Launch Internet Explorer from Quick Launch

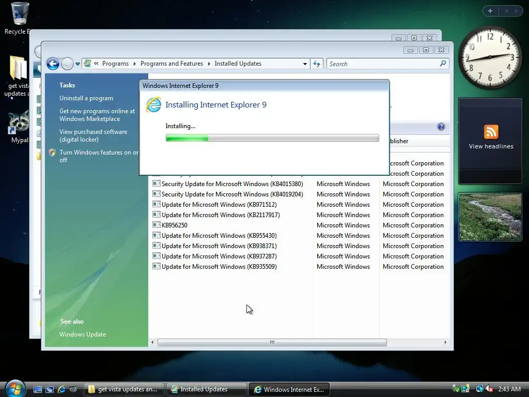coord(61,389)
